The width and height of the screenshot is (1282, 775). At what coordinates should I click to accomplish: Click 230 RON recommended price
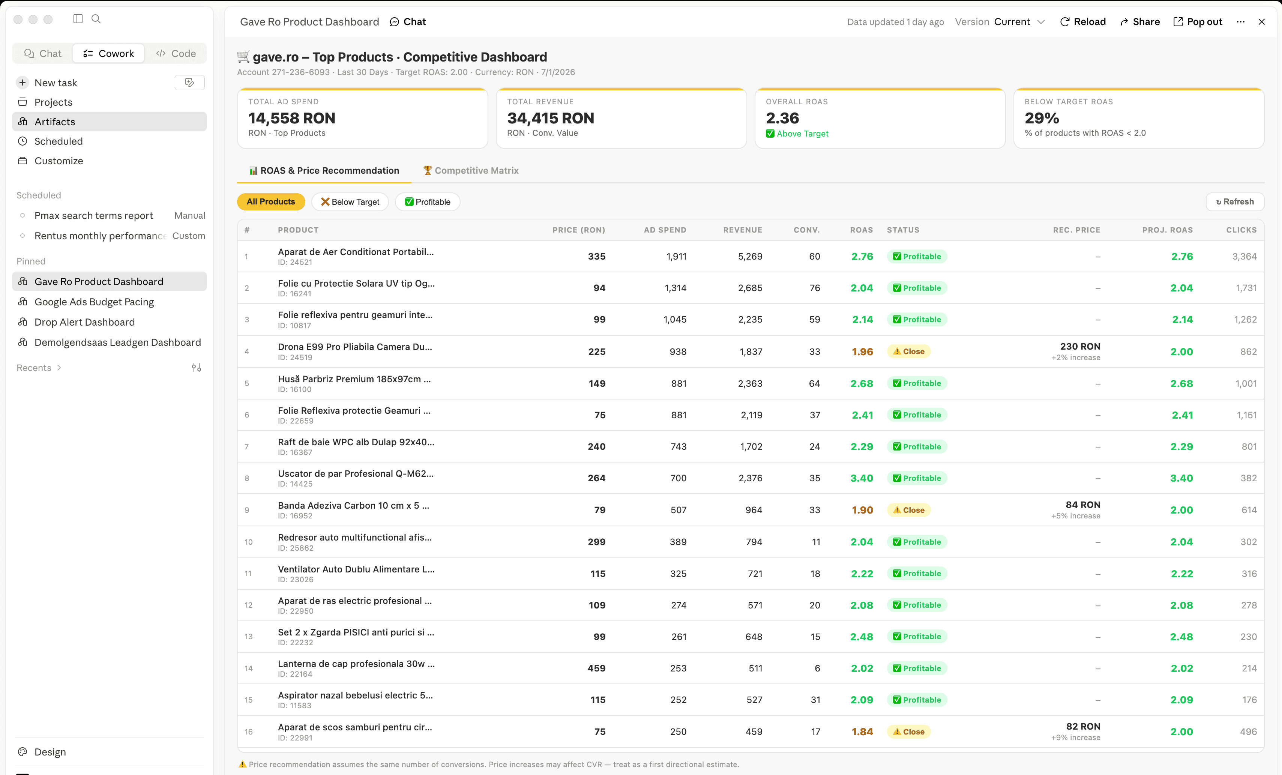1079,346
